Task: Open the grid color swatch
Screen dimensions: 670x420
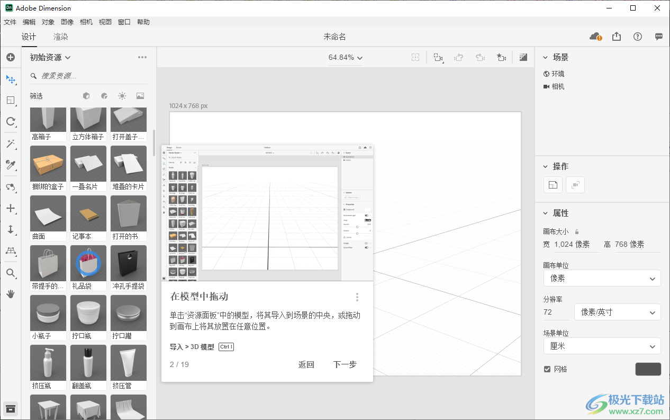Action: (x=648, y=369)
